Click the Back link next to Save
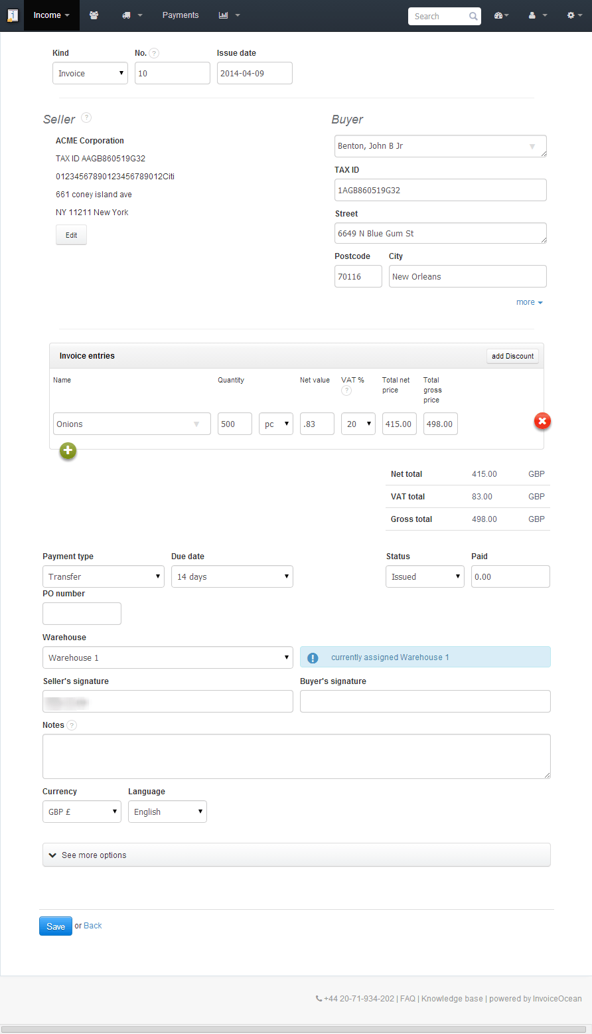The image size is (592, 1034). [93, 925]
